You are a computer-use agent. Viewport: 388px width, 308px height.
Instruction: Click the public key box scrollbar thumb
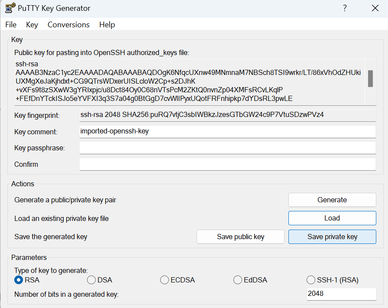click(x=370, y=78)
